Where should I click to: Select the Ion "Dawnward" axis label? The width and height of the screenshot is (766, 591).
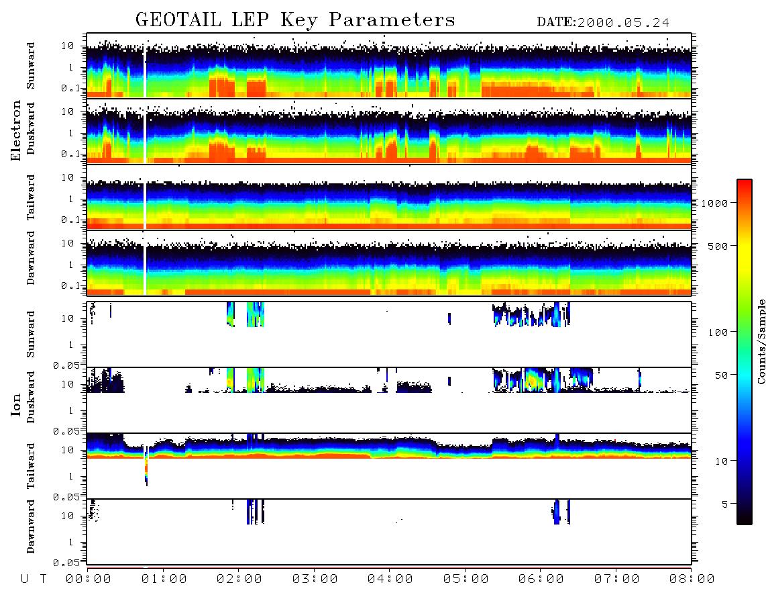tap(31, 527)
